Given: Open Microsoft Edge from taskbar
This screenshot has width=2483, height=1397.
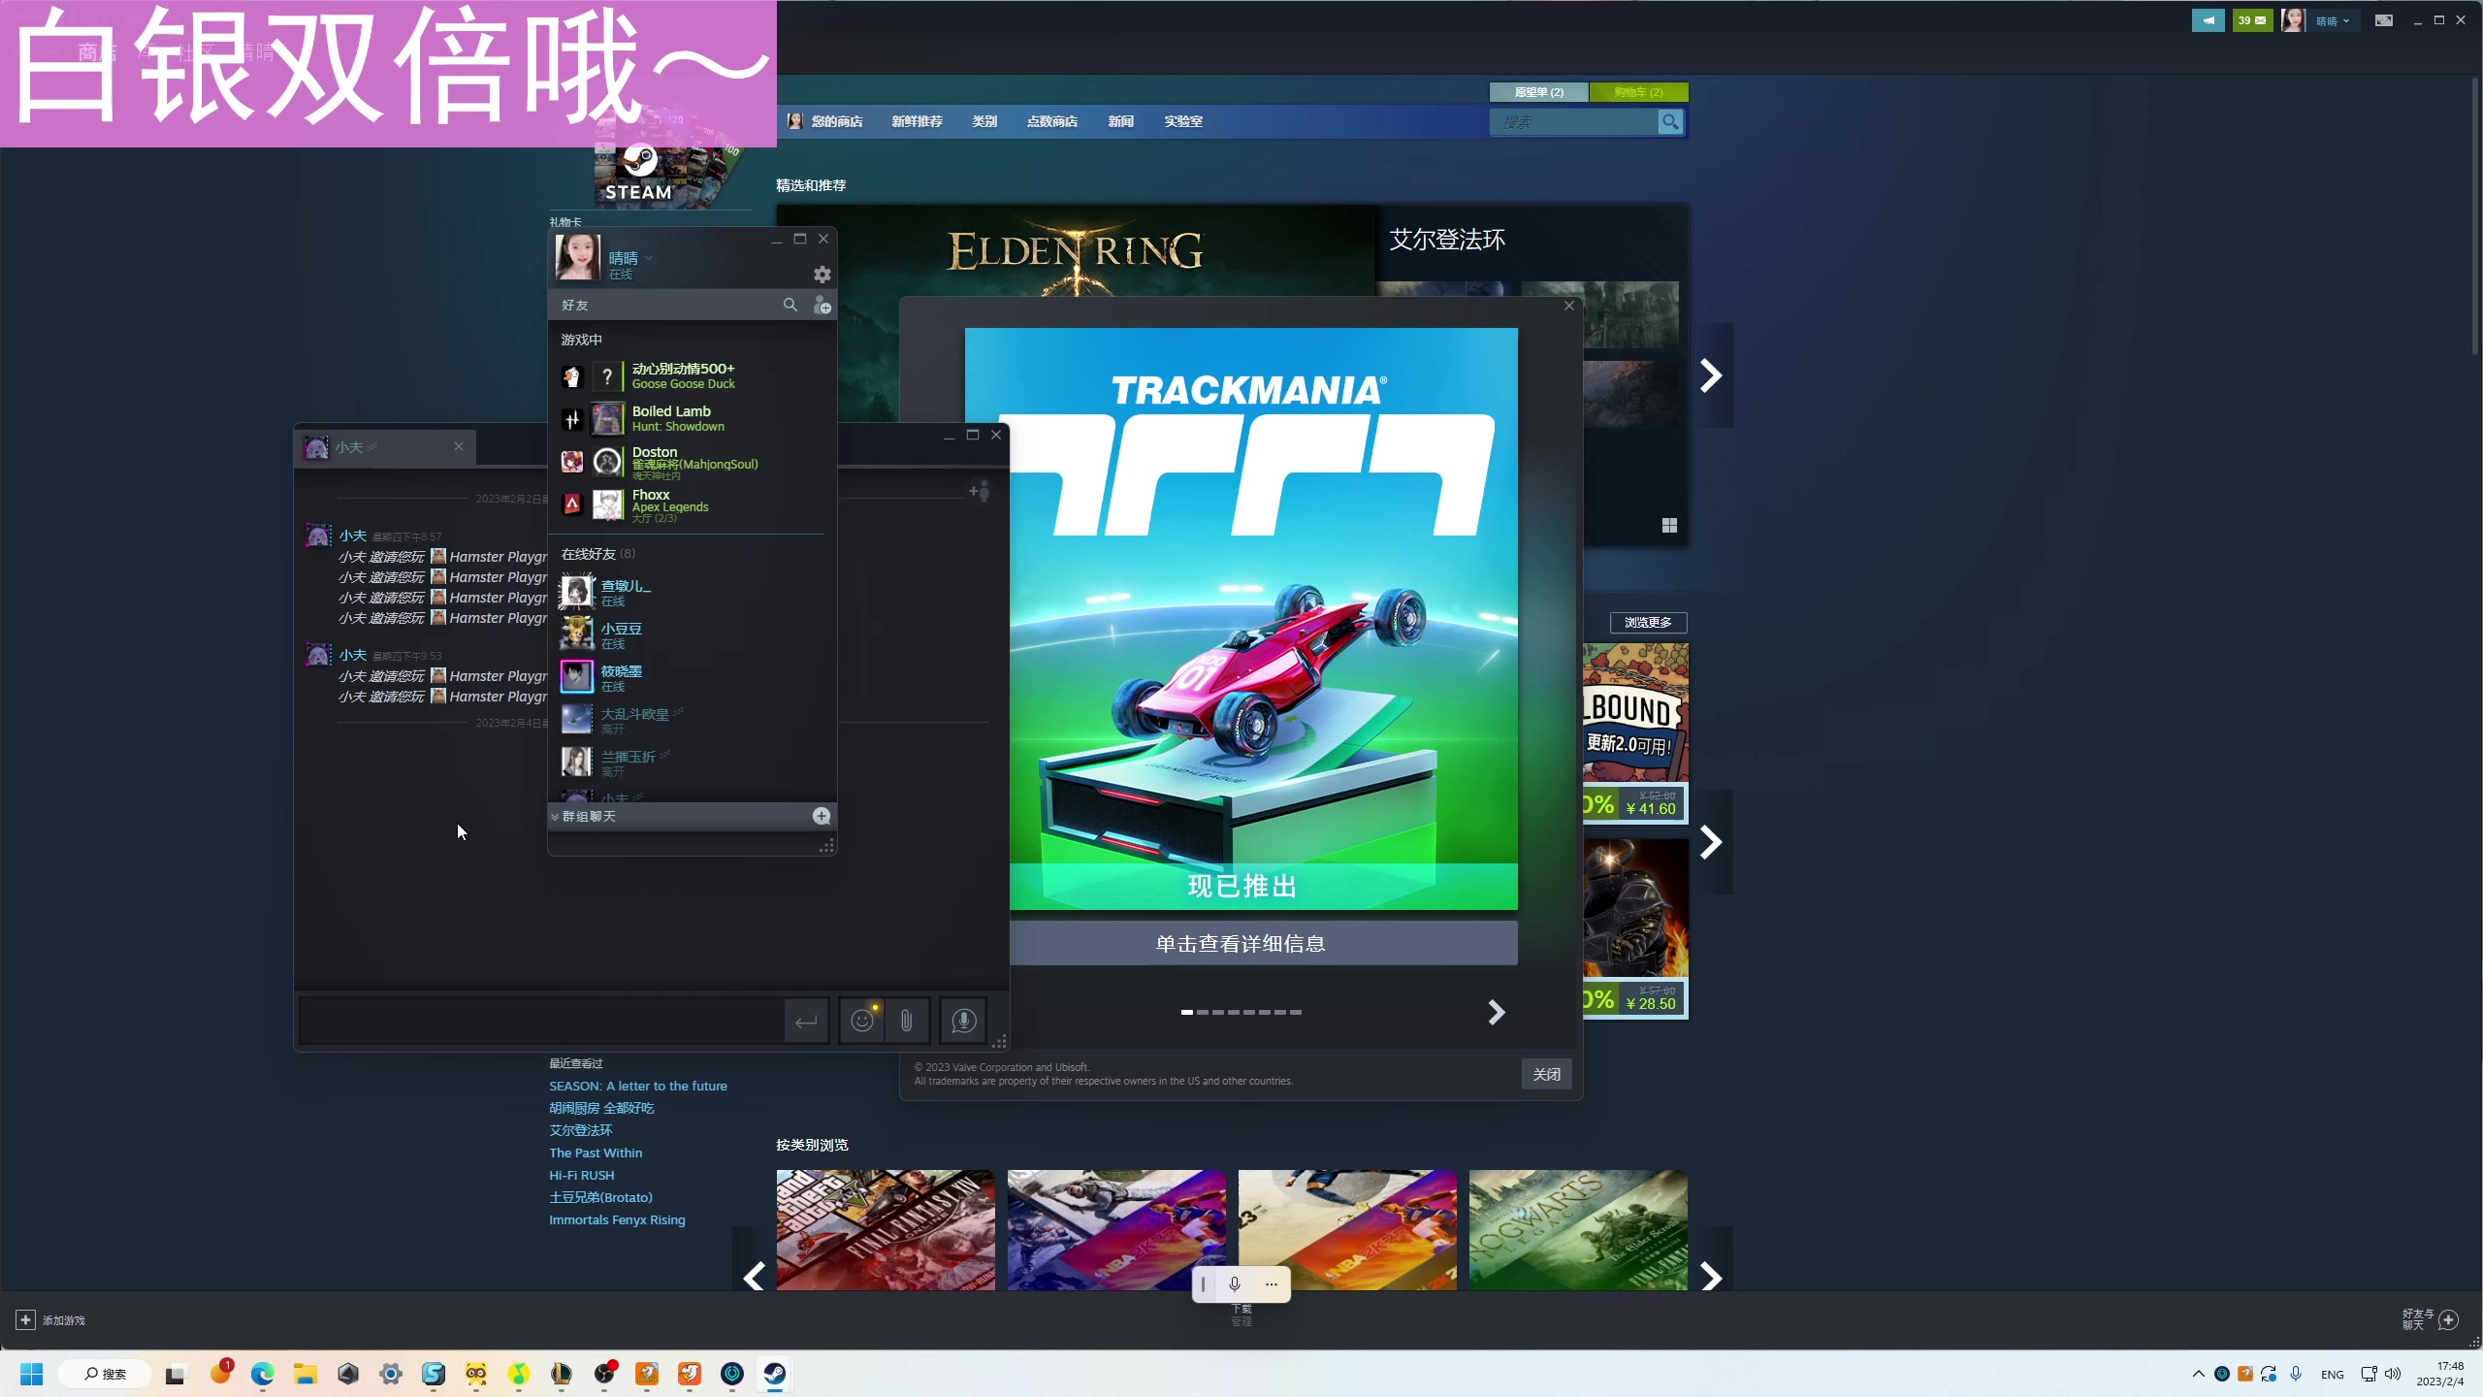Looking at the screenshot, I should pos(262,1374).
